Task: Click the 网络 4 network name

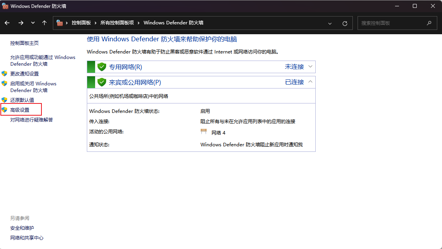Action: click(219, 133)
